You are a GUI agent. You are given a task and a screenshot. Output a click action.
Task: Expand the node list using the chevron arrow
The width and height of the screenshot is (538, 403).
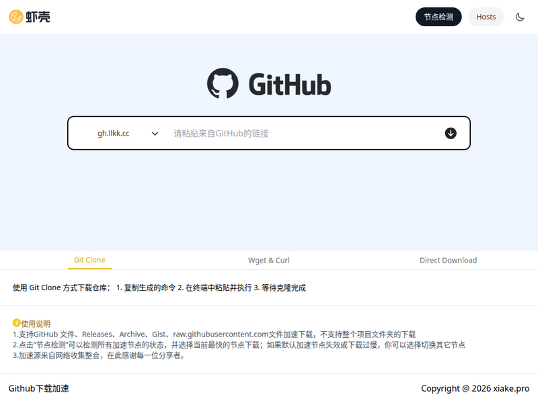tap(155, 134)
